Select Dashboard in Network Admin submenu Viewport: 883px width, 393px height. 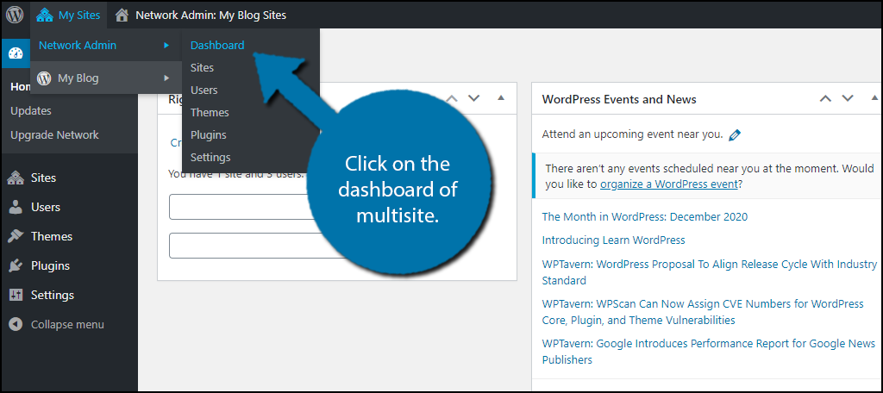217,45
